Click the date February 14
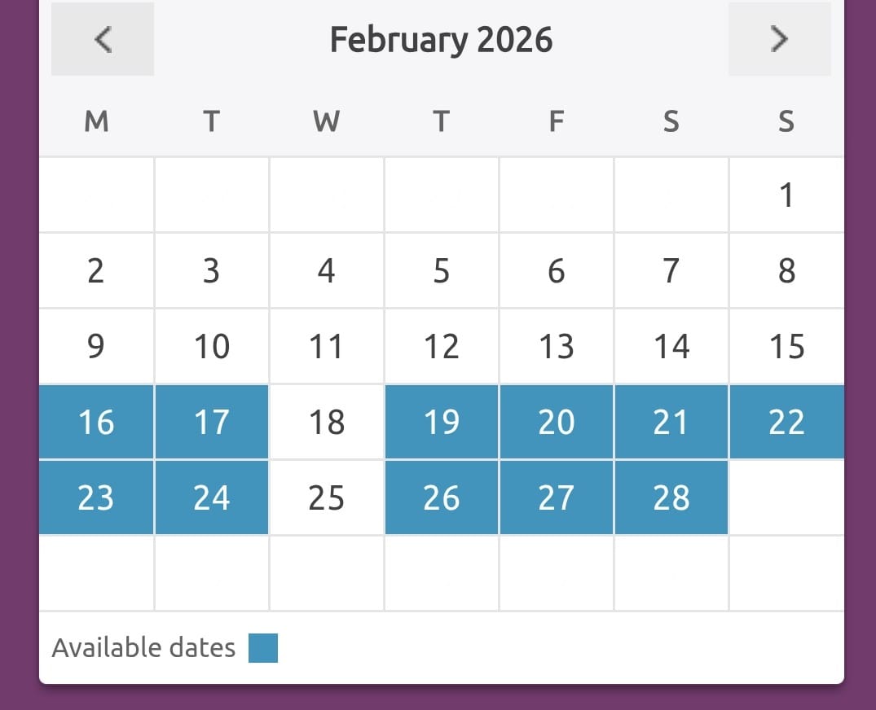876x710 pixels. 671,347
